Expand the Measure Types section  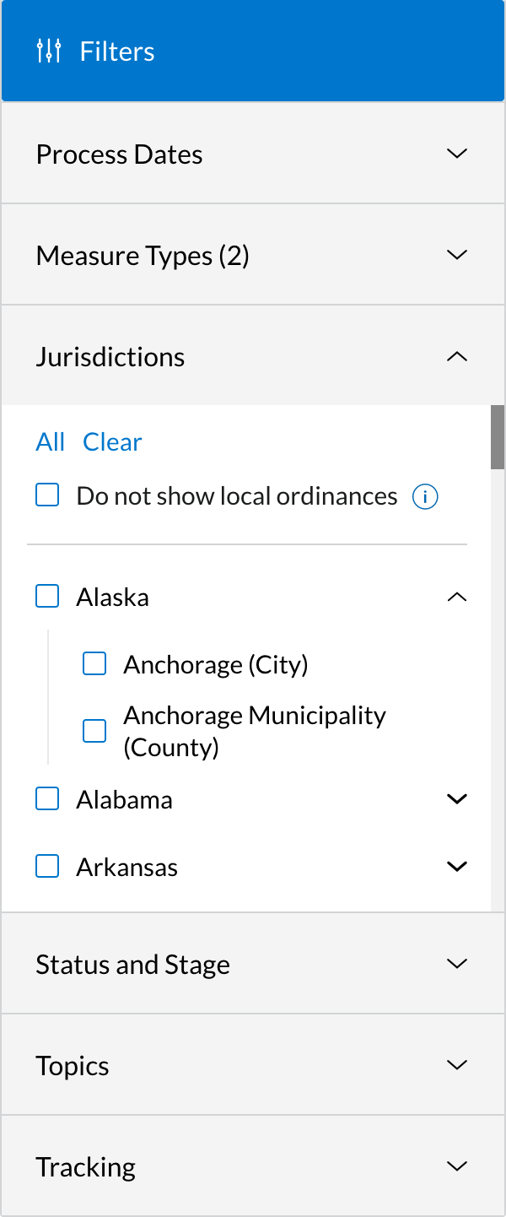(456, 254)
